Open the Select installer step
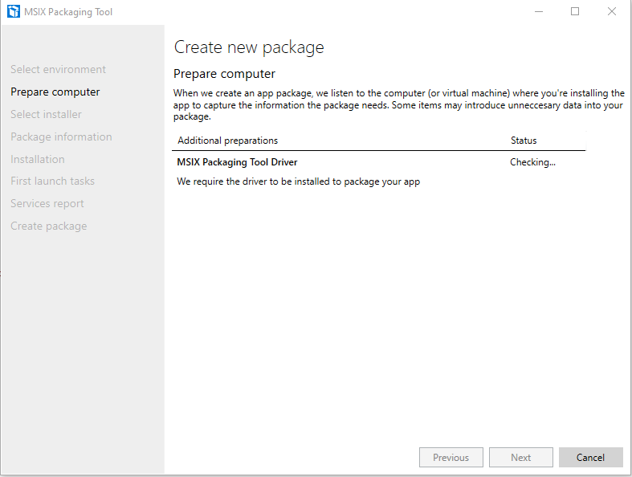Image resolution: width=632 pixels, height=477 pixels. [46, 115]
